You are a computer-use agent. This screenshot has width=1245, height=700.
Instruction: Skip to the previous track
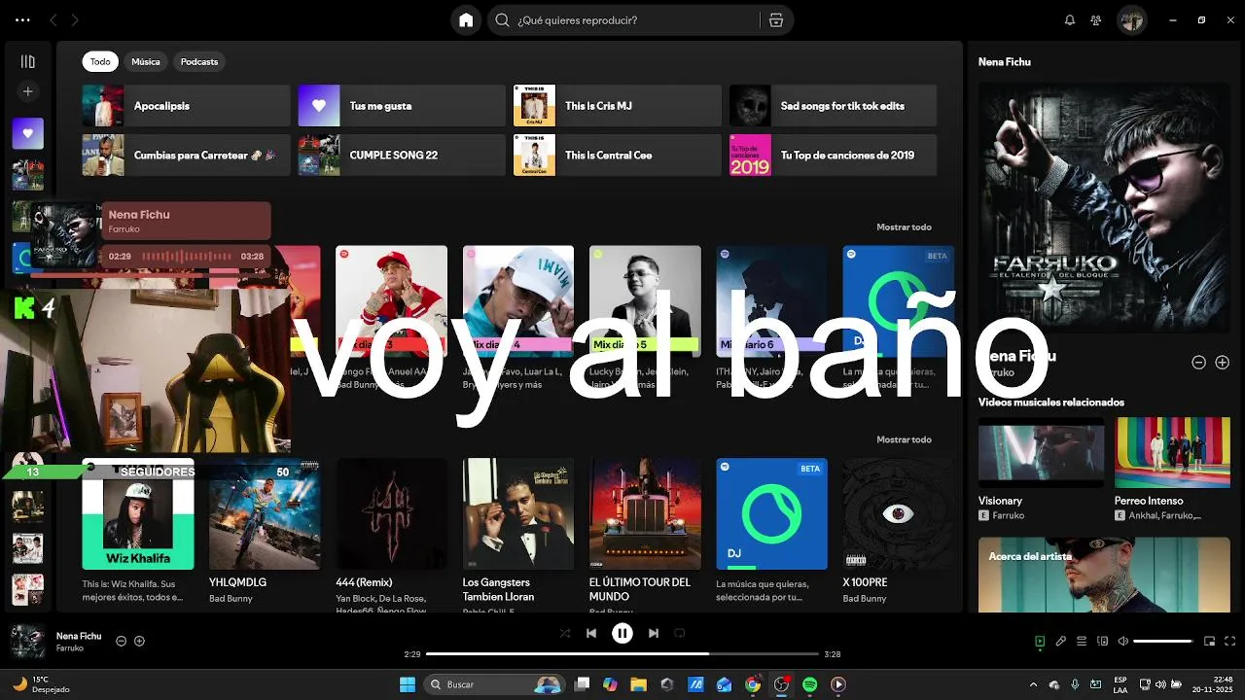point(591,633)
